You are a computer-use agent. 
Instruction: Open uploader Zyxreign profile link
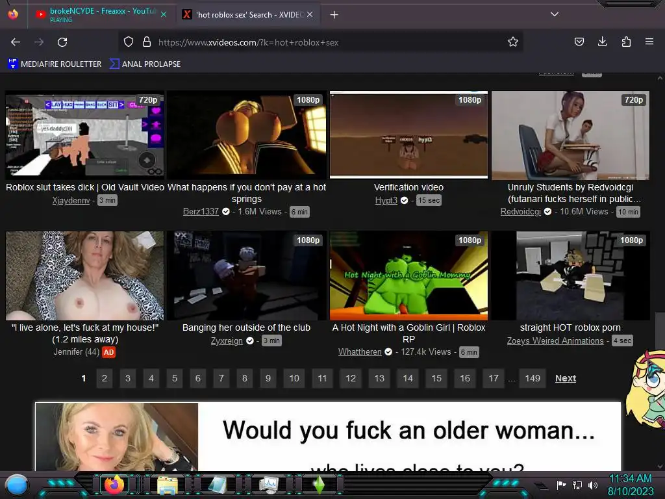(x=227, y=340)
